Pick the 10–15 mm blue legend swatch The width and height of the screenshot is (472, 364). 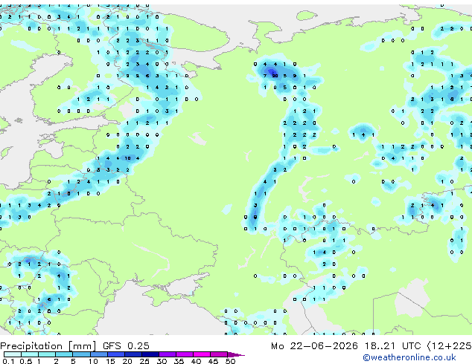click(x=98, y=354)
